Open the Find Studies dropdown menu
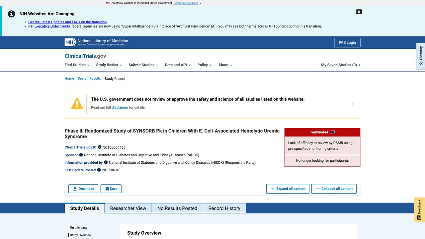The height and width of the screenshot is (239, 425). coord(77,65)
